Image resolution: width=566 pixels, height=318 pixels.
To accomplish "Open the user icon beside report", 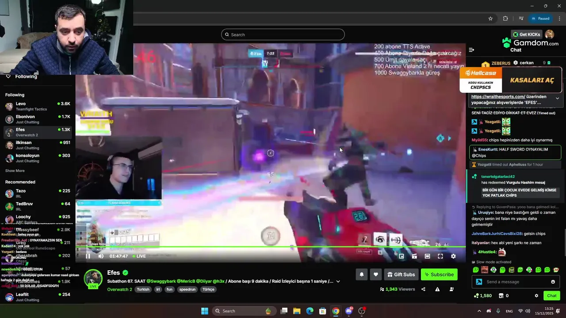I will 451,289.
